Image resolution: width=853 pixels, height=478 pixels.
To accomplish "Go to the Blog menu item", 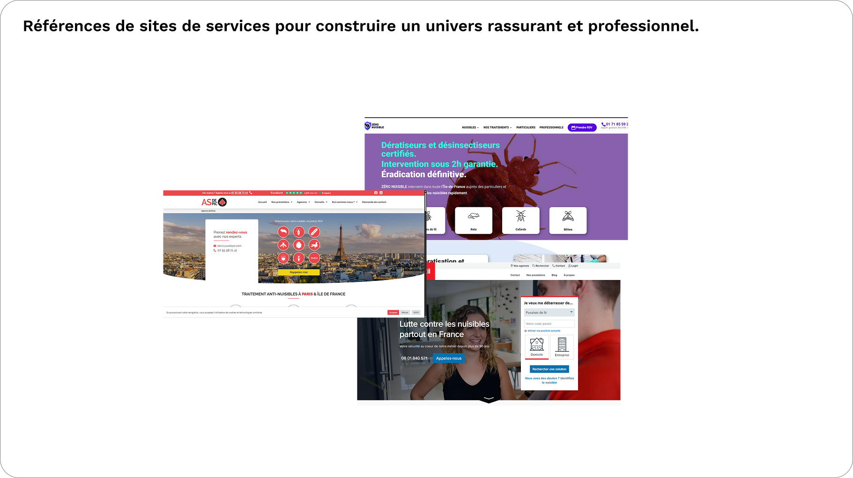I will pyautogui.click(x=554, y=275).
